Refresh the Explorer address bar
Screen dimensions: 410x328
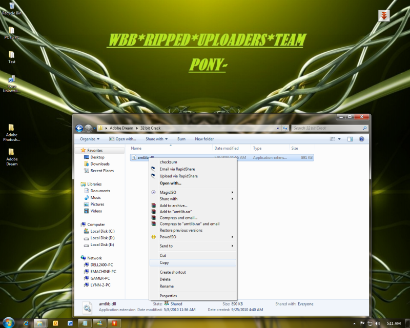(285, 128)
